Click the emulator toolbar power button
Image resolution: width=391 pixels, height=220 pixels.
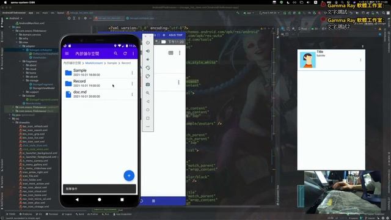(148, 43)
